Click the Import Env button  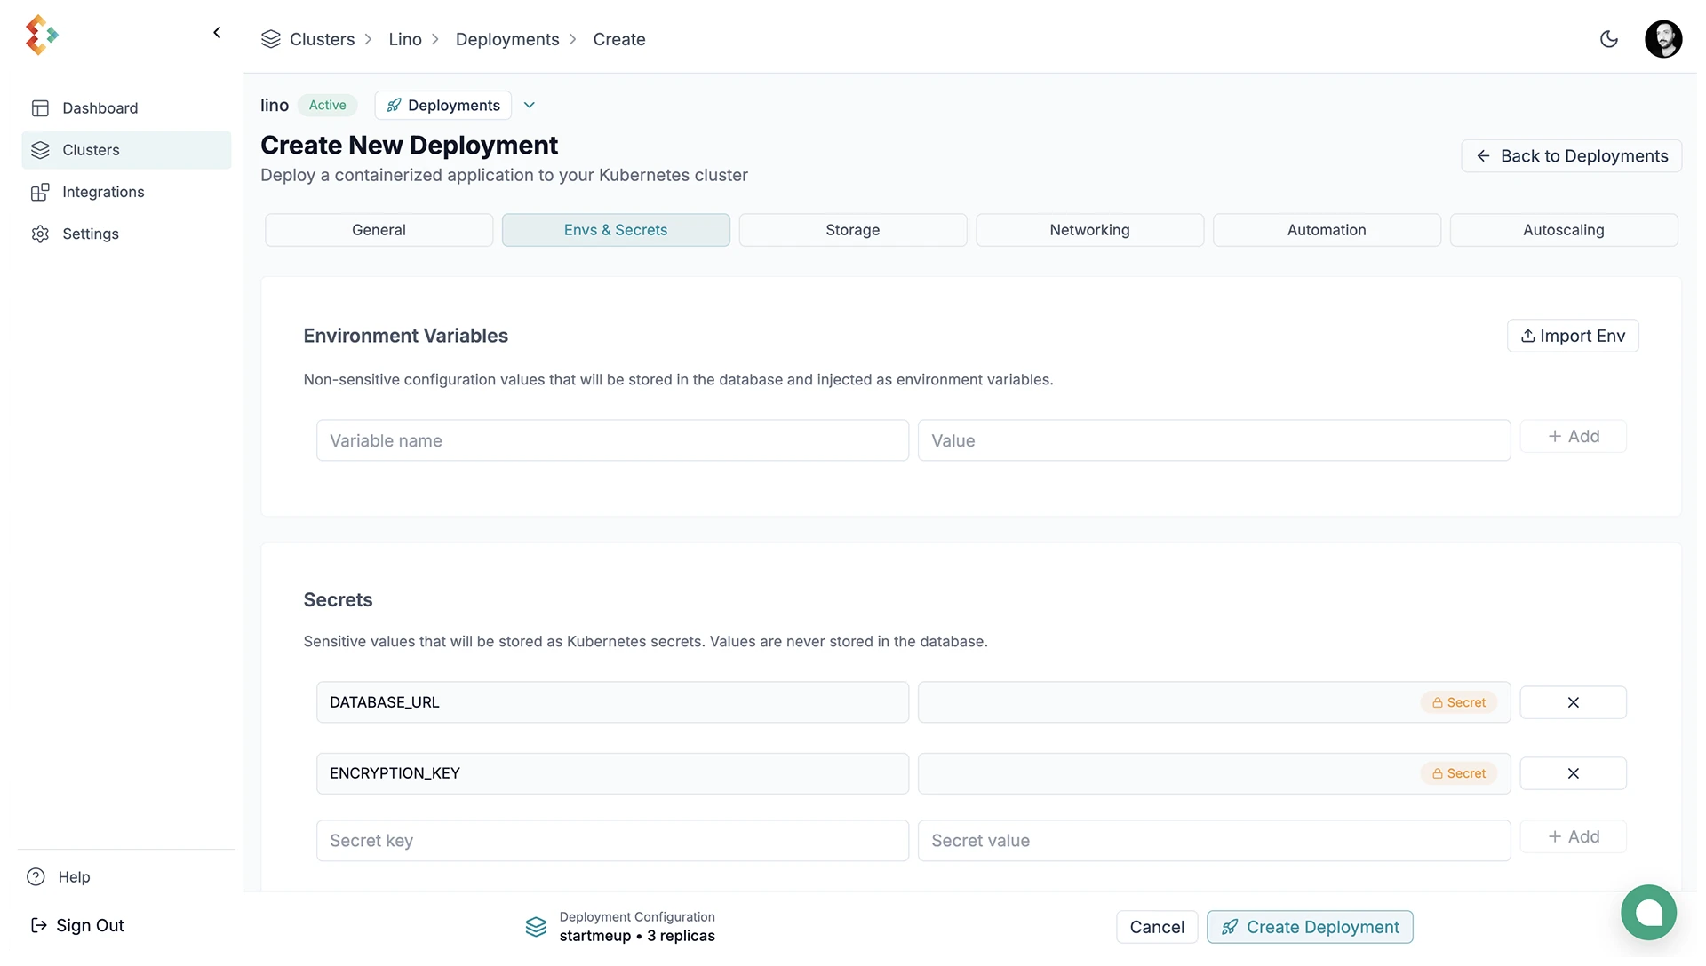tap(1572, 336)
